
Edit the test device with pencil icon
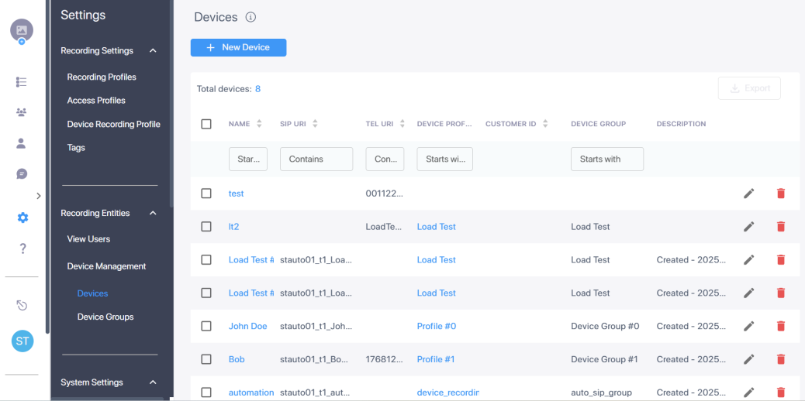[x=748, y=194]
